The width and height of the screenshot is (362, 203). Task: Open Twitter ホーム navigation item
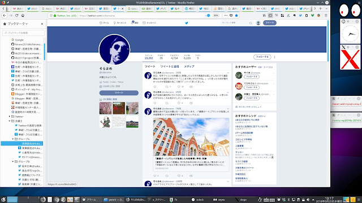click(x=104, y=23)
